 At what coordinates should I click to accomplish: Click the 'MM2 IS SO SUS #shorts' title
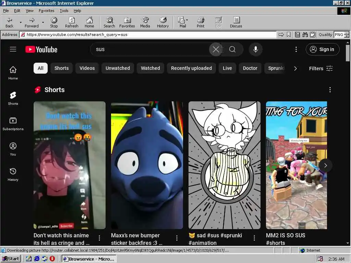(286, 239)
